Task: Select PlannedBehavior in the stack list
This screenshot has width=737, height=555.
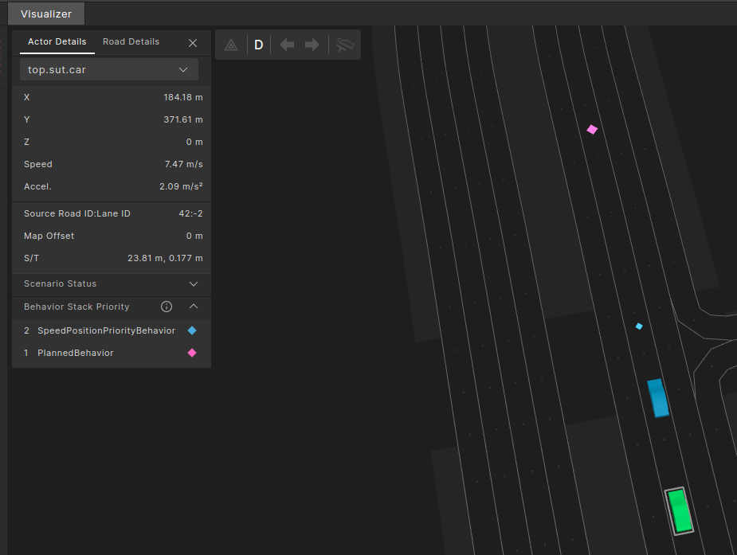Action: point(75,353)
